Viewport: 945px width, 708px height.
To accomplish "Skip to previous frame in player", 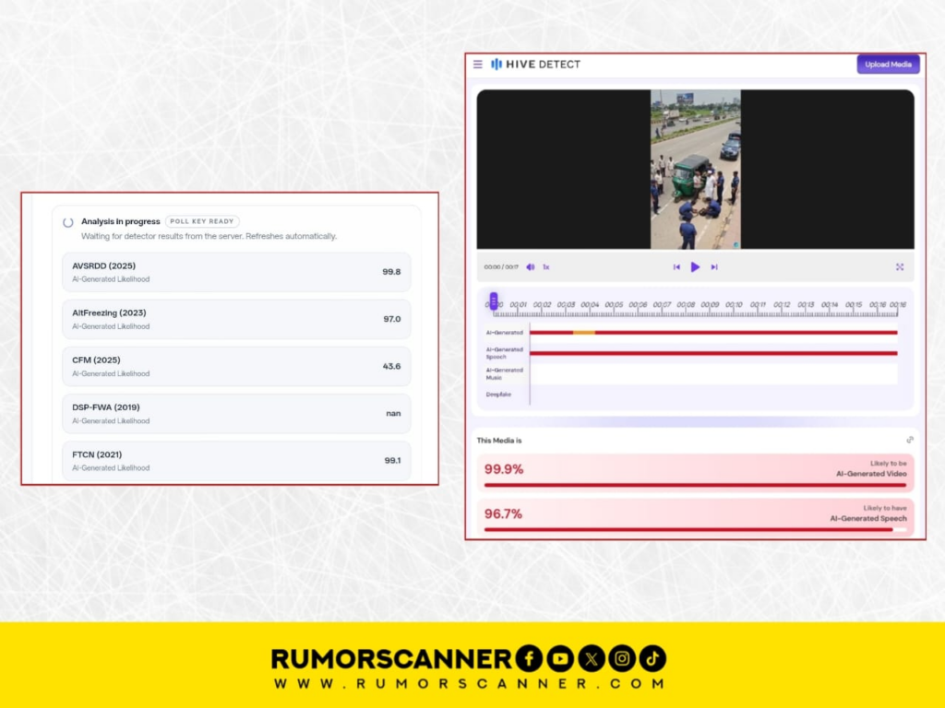I will tap(676, 266).
